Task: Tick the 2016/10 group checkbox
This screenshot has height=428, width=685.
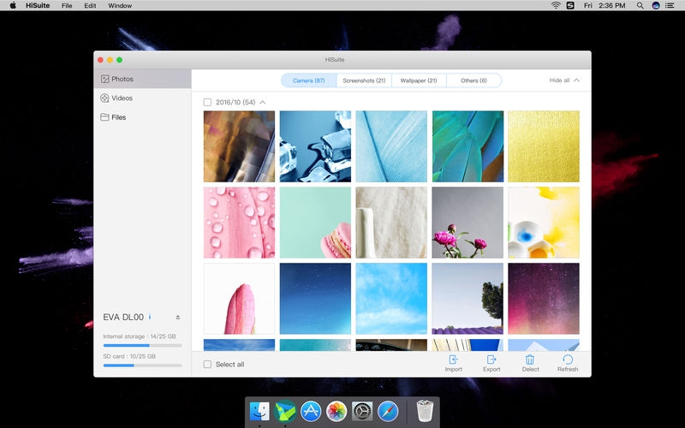Action: 207,102
